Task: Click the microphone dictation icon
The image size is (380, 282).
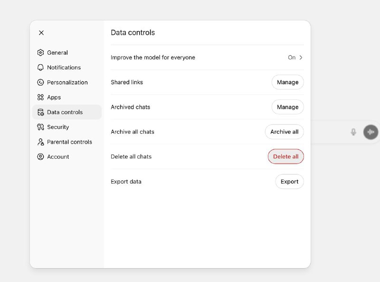Action: pos(353,132)
